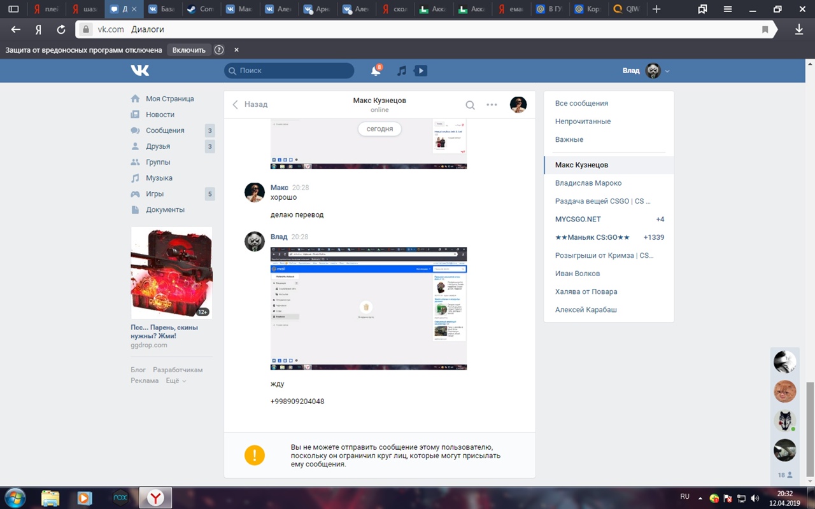Open Windows Start menu

pos(15,498)
